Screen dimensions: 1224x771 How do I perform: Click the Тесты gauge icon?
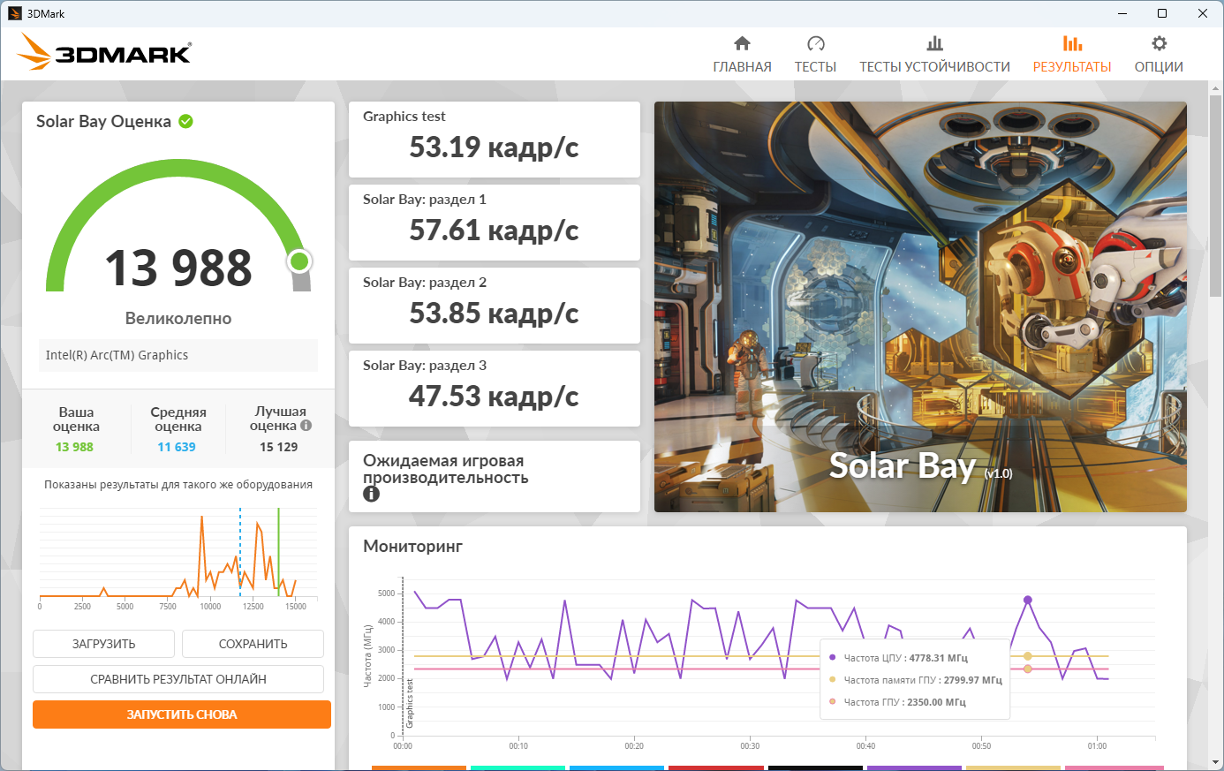(x=815, y=43)
